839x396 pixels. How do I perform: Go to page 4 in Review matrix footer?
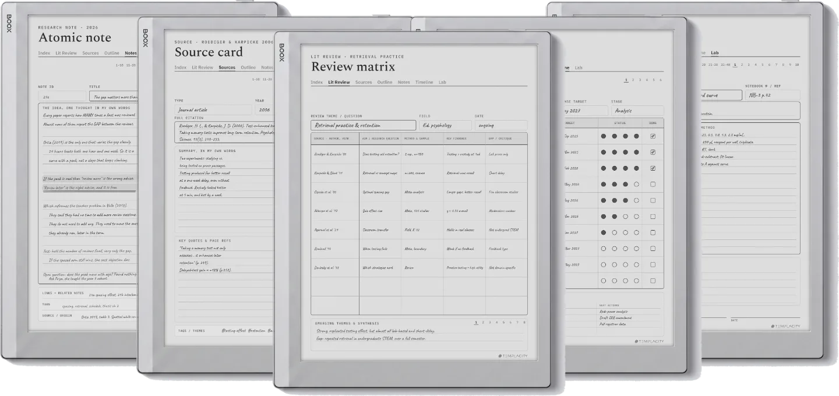(x=497, y=322)
